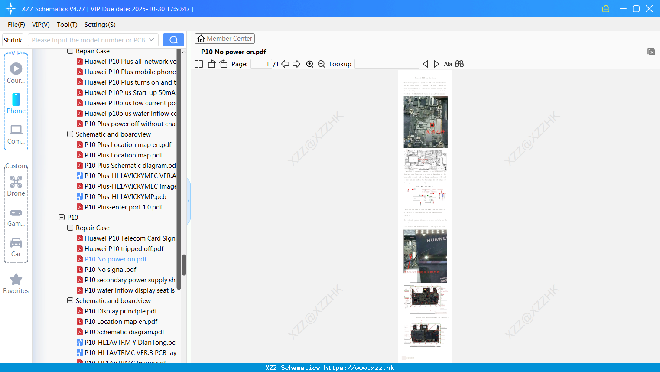Select Drone category in sidebar
Image resolution: width=660 pixels, height=372 pixels.
[16, 186]
